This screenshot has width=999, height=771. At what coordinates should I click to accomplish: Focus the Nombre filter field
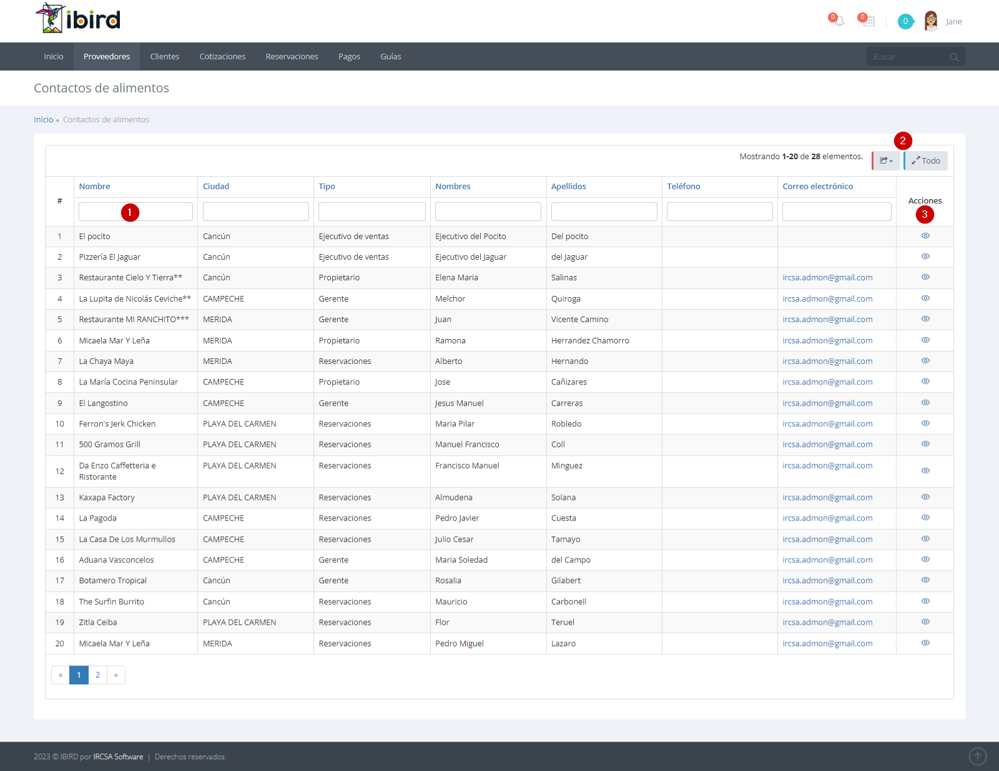pos(135,212)
